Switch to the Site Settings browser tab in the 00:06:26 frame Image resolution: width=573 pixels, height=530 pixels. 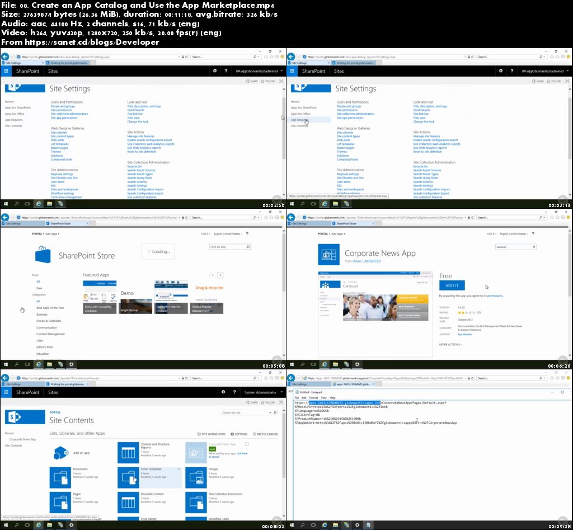pos(308,223)
